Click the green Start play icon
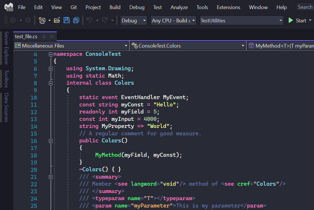 [291, 20]
